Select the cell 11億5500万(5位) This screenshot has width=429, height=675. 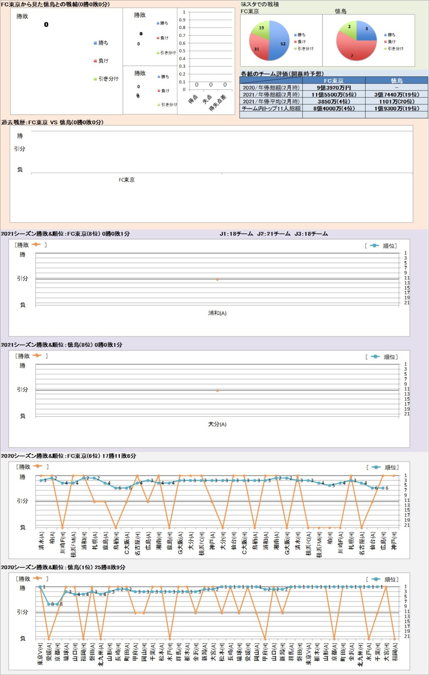[x=334, y=94]
